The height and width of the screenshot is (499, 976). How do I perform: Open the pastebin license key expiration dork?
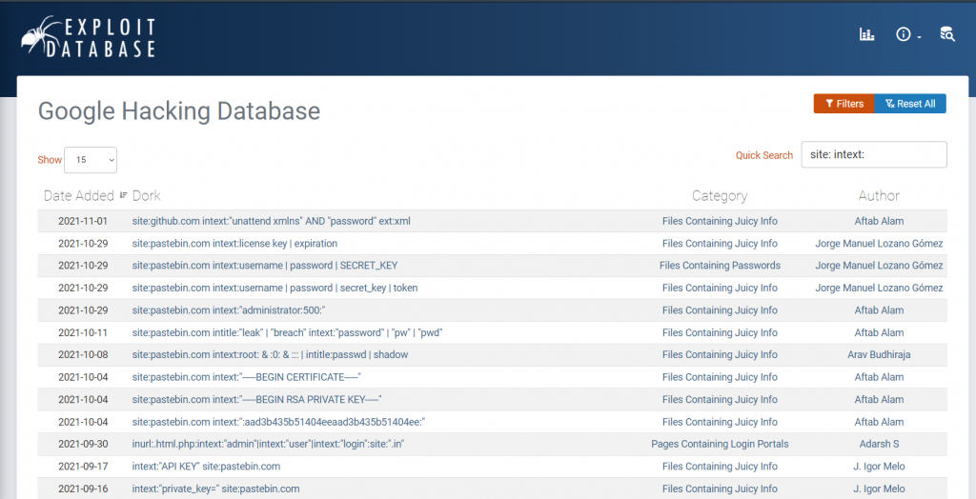234,243
